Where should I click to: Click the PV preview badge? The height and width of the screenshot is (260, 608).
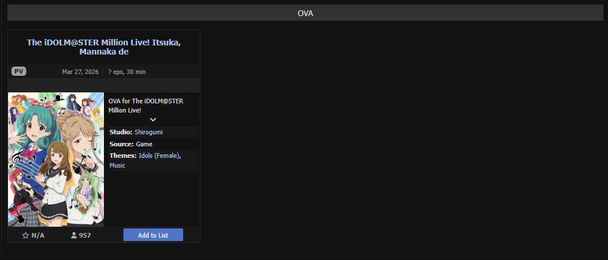click(19, 71)
